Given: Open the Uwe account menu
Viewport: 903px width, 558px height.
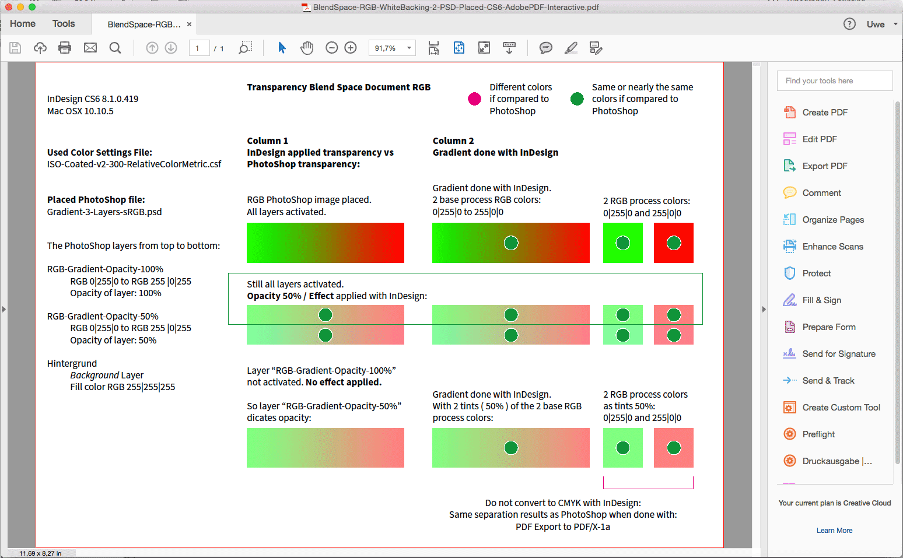Looking at the screenshot, I should 881,24.
